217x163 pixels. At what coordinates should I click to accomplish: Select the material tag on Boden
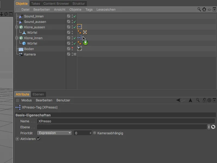(79, 48)
